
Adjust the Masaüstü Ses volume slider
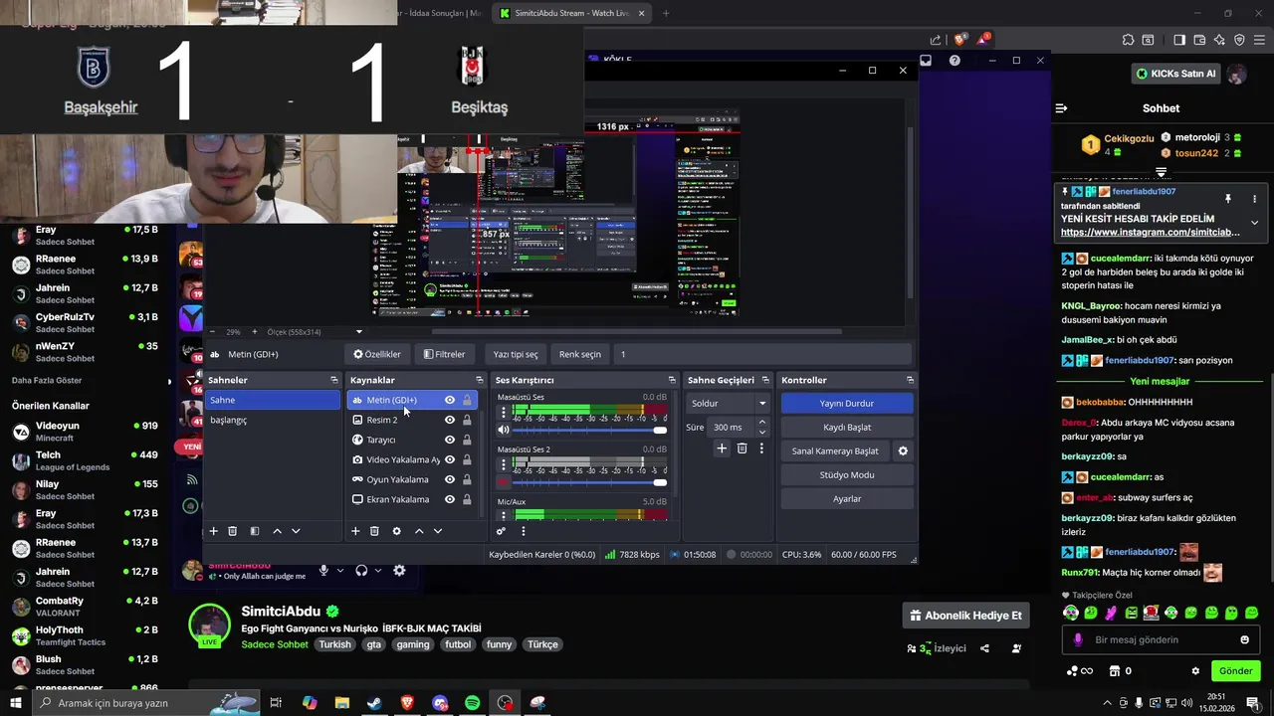(589, 430)
